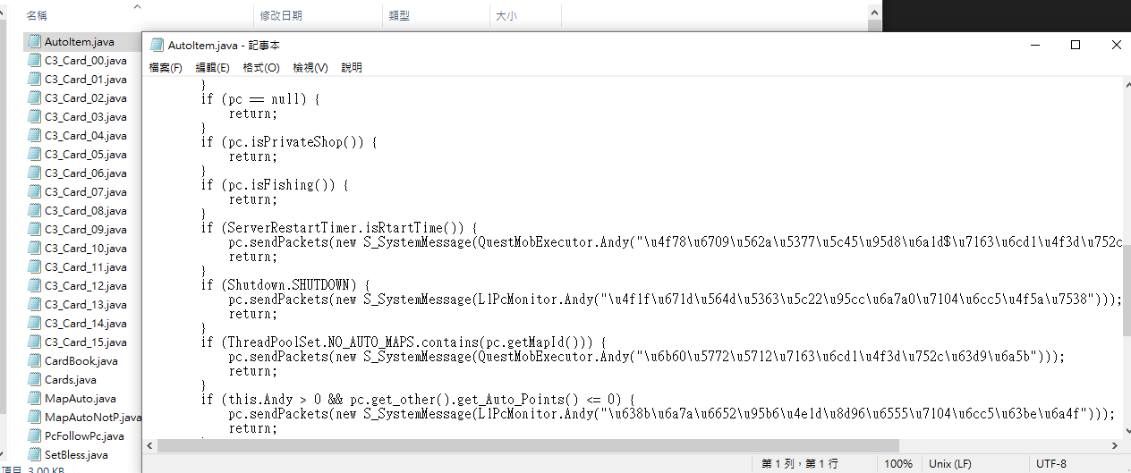Click the SetBless.java file icon
Image resolution: width=1131 pixels, height=473 pixels.
(34, 454)
